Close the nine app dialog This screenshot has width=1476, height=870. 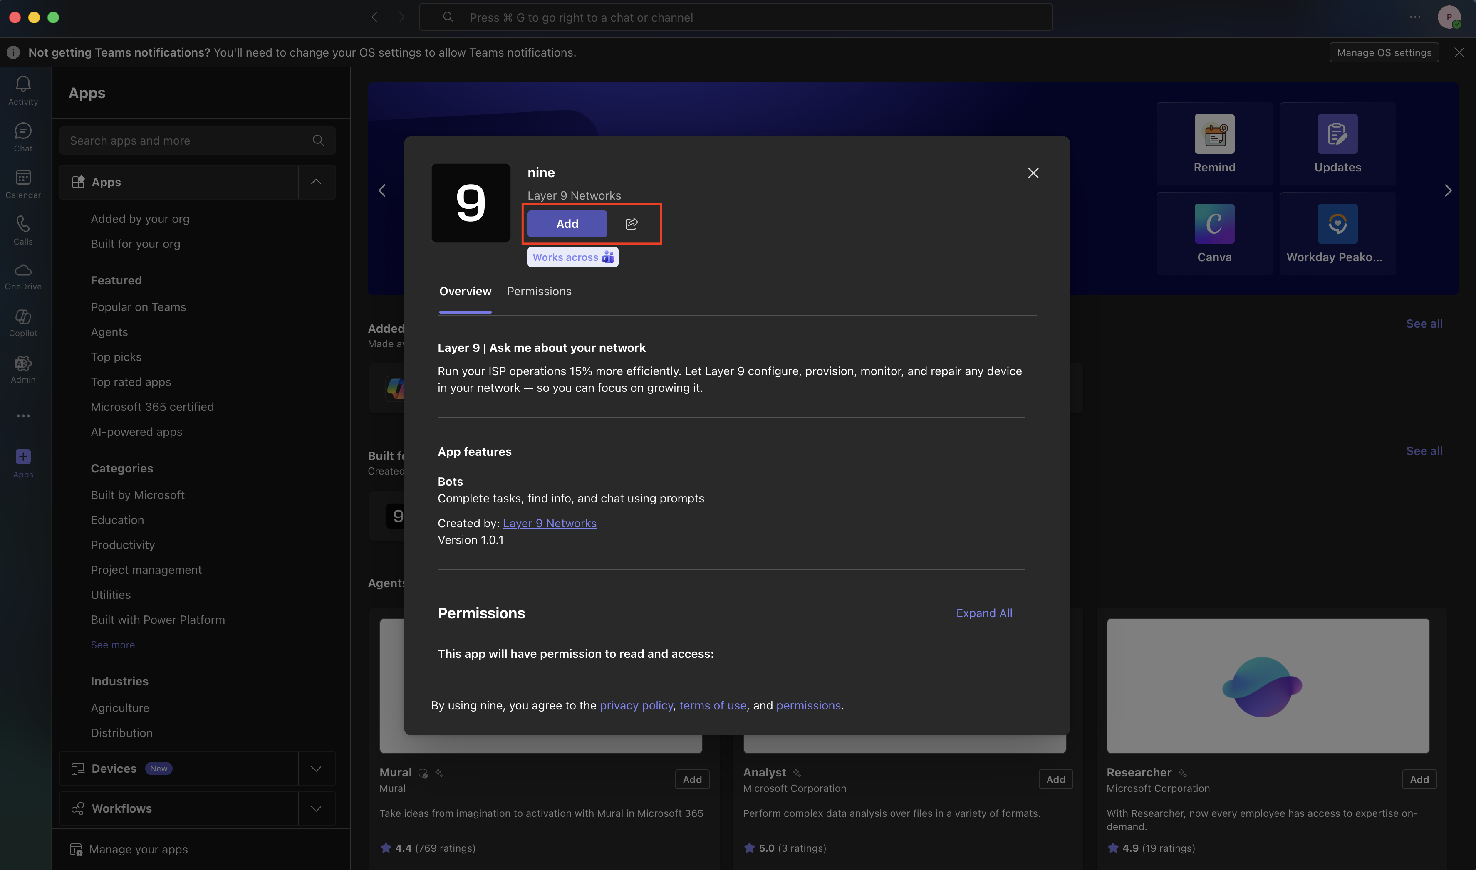[x=1033, y=173]
